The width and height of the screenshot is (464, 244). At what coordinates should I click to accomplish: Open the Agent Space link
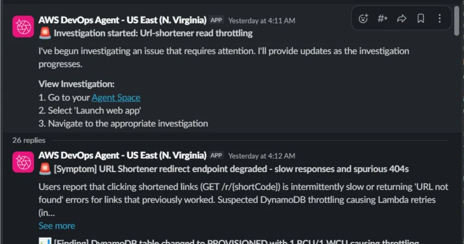(x=116, y=98)
